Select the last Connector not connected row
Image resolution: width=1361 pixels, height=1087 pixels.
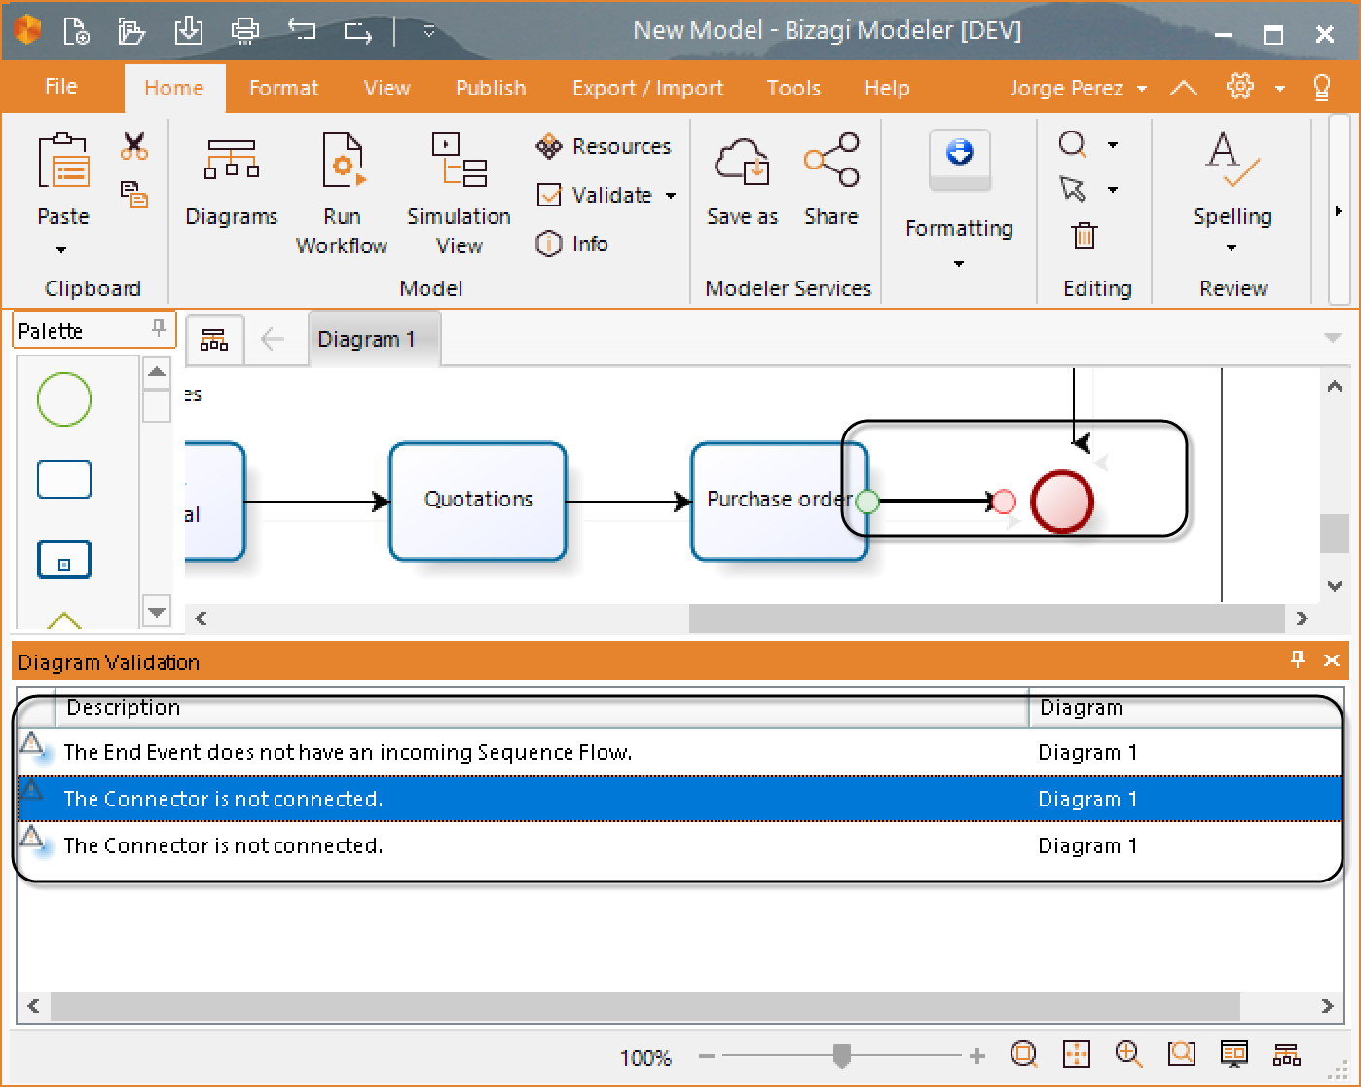pyautogui.click(x=680, y=845)
